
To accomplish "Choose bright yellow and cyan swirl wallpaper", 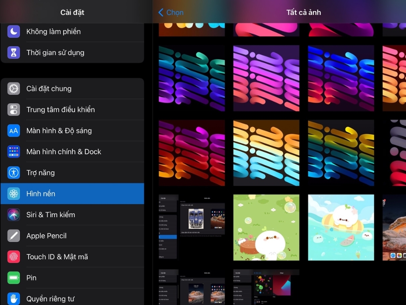I will pos(266,153).
